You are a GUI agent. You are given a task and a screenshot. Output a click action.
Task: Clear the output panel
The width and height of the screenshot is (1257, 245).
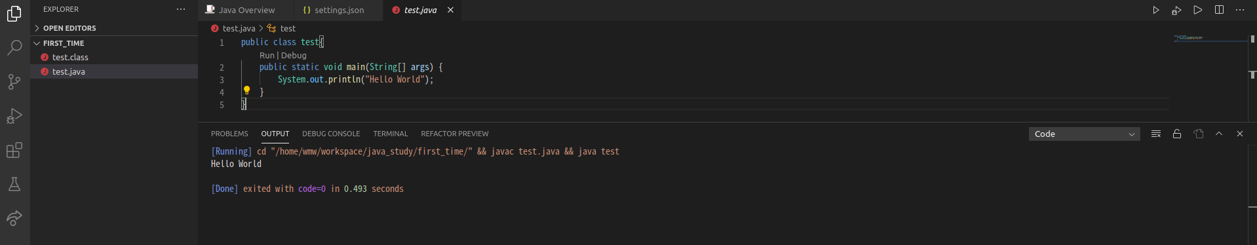click(x=1156, y=134)
